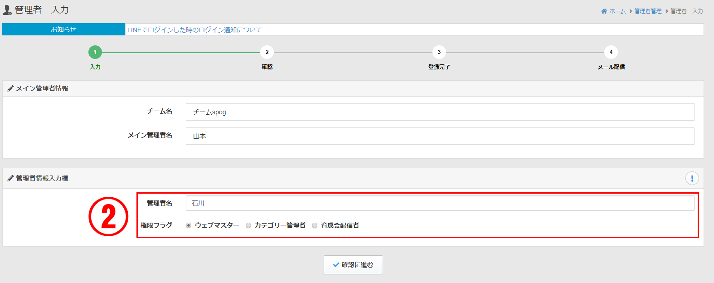Image resolution: width=714 pixels, height=283 pixels.
Task: Click step 3 登録完了 circle
Action: [x=439, y=52]
